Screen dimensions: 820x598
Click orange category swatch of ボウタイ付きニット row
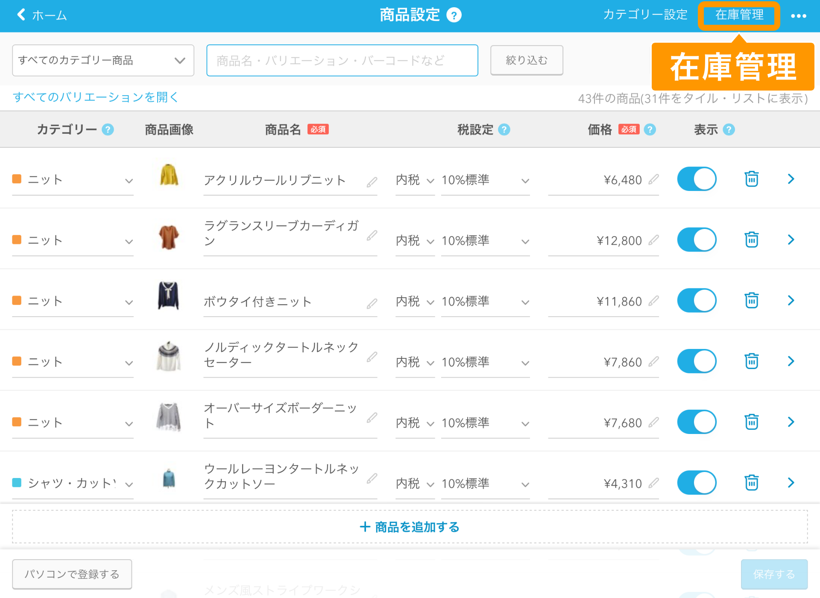point(17,300)
